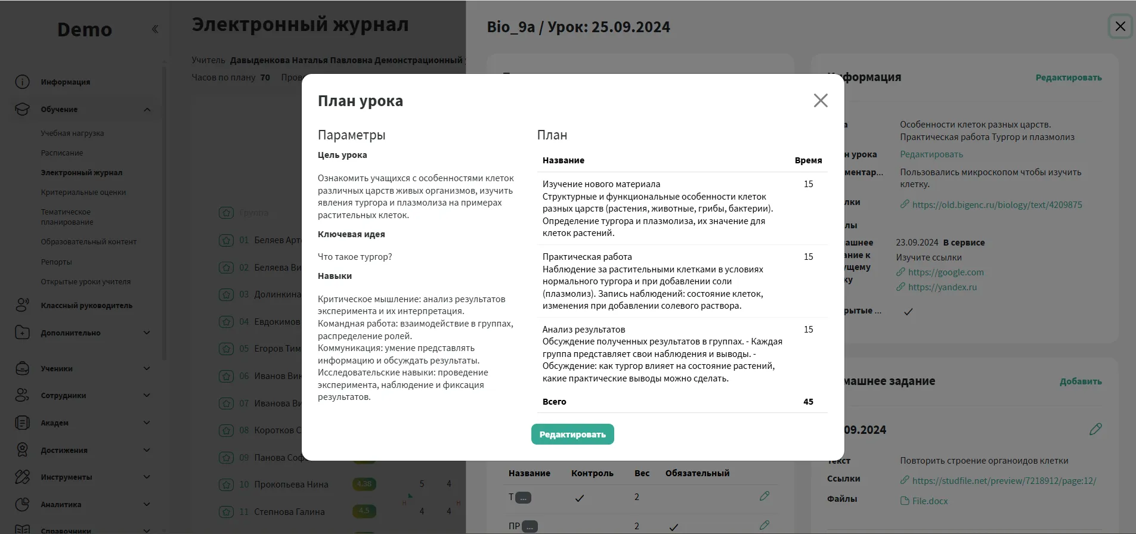Click the Аналитика pie chart icon
This screenshot has width=1136, height=534.
coord(22,504)
